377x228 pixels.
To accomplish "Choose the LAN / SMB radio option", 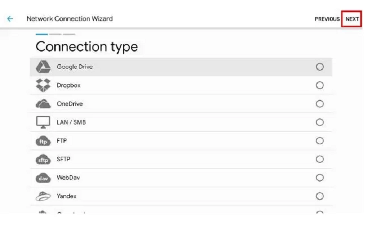I will click(320, 123).
